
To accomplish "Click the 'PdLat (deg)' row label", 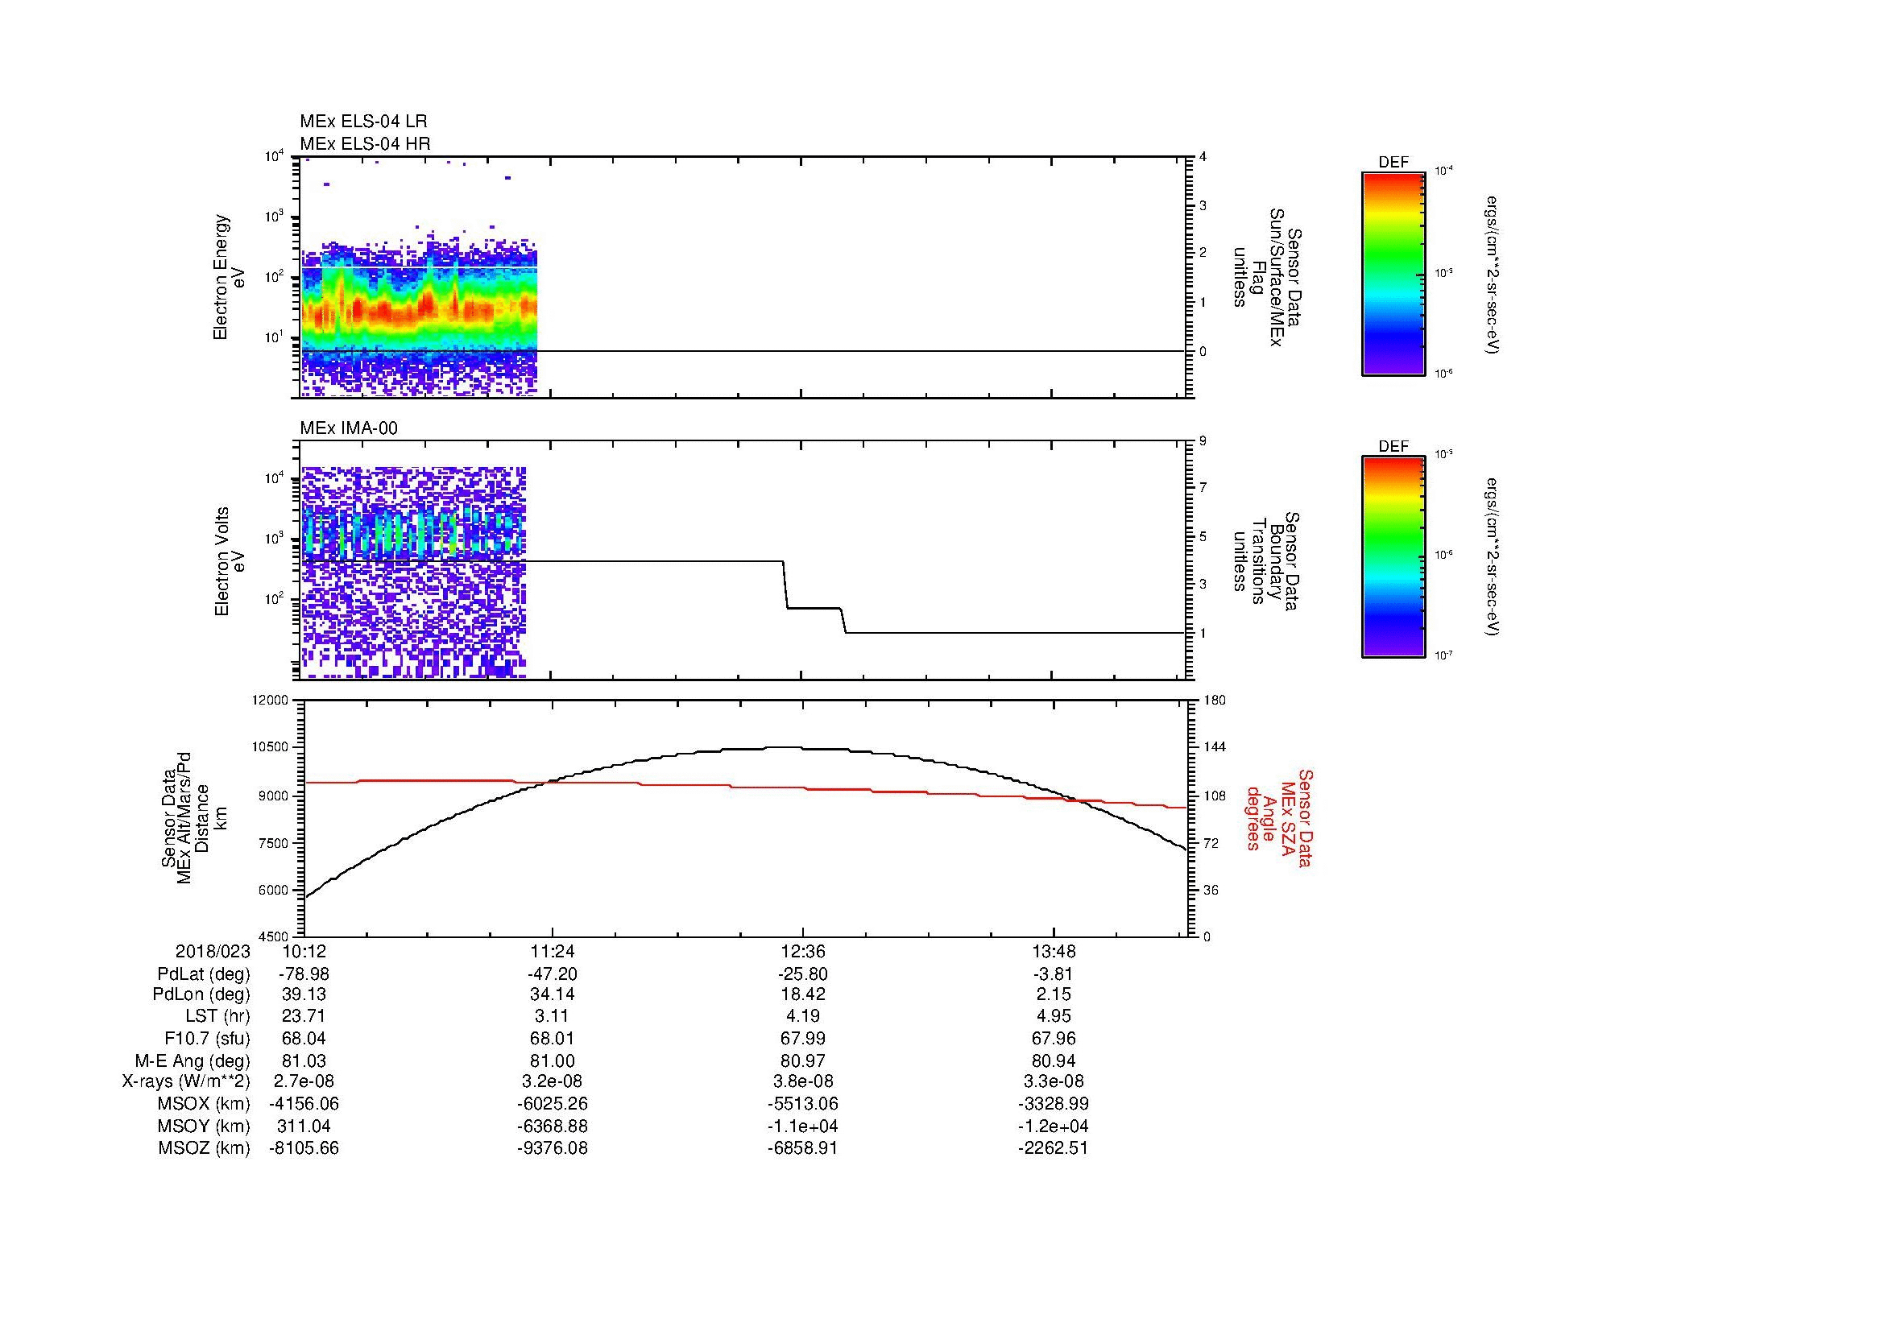I will (x=204, y=974).
